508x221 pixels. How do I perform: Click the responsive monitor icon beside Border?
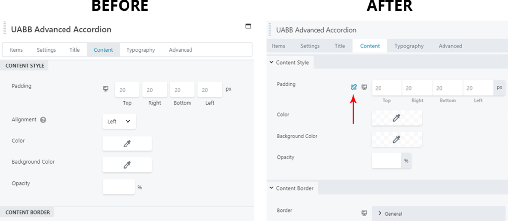364,213
